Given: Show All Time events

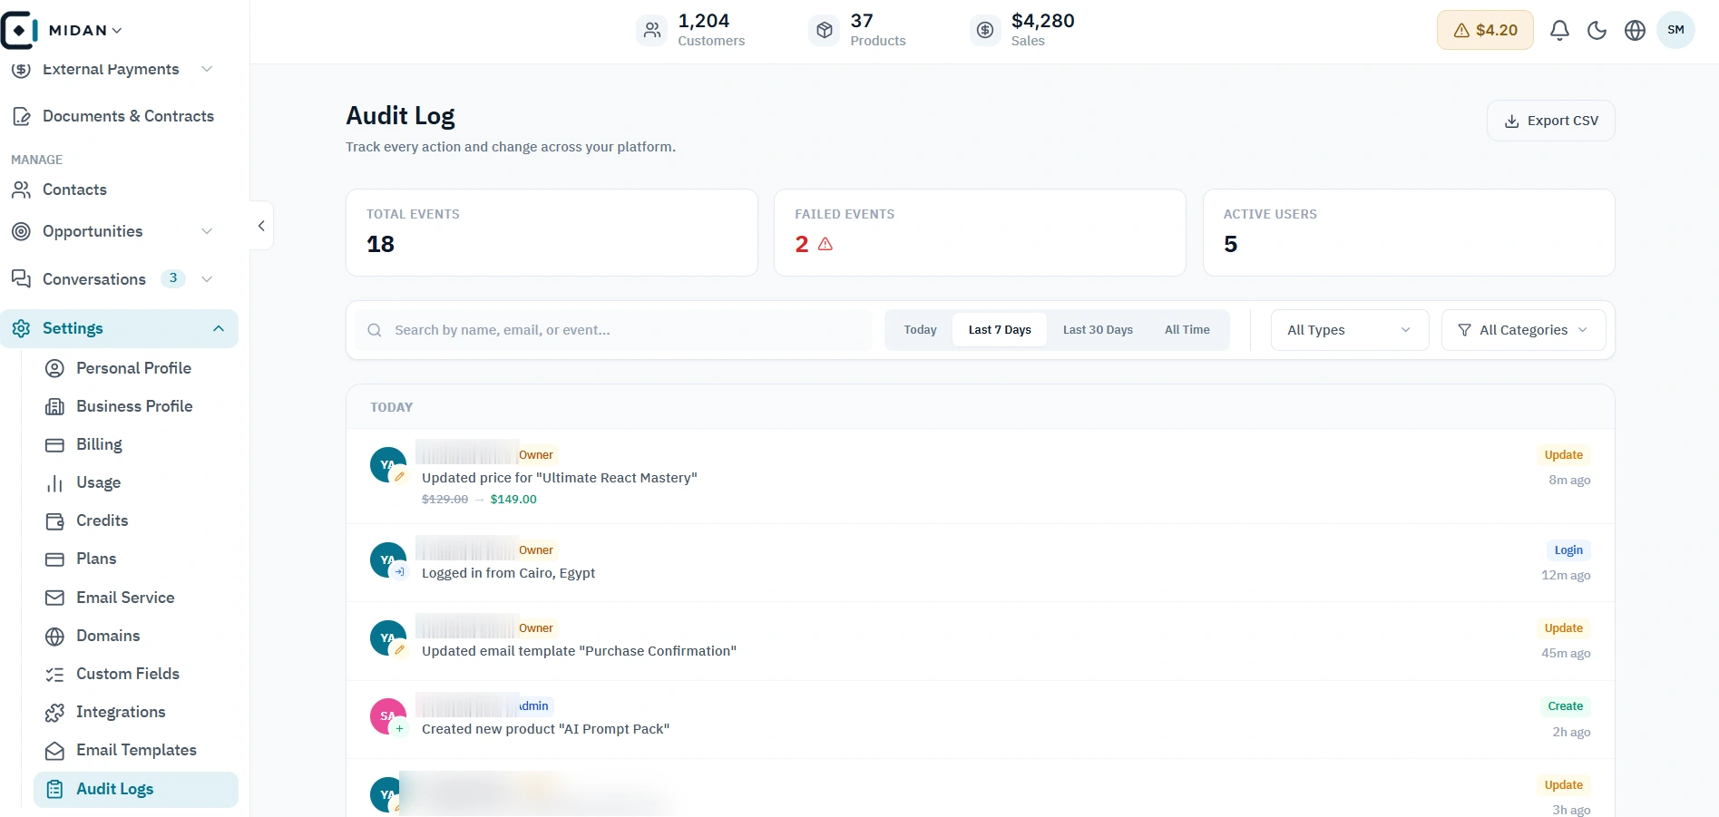Looking at the screenshot, I should pos(1187,330).
